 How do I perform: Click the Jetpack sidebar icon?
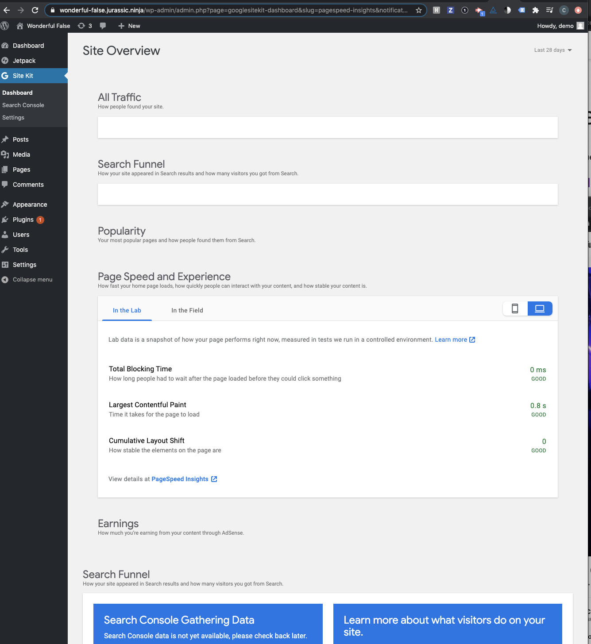5,60
